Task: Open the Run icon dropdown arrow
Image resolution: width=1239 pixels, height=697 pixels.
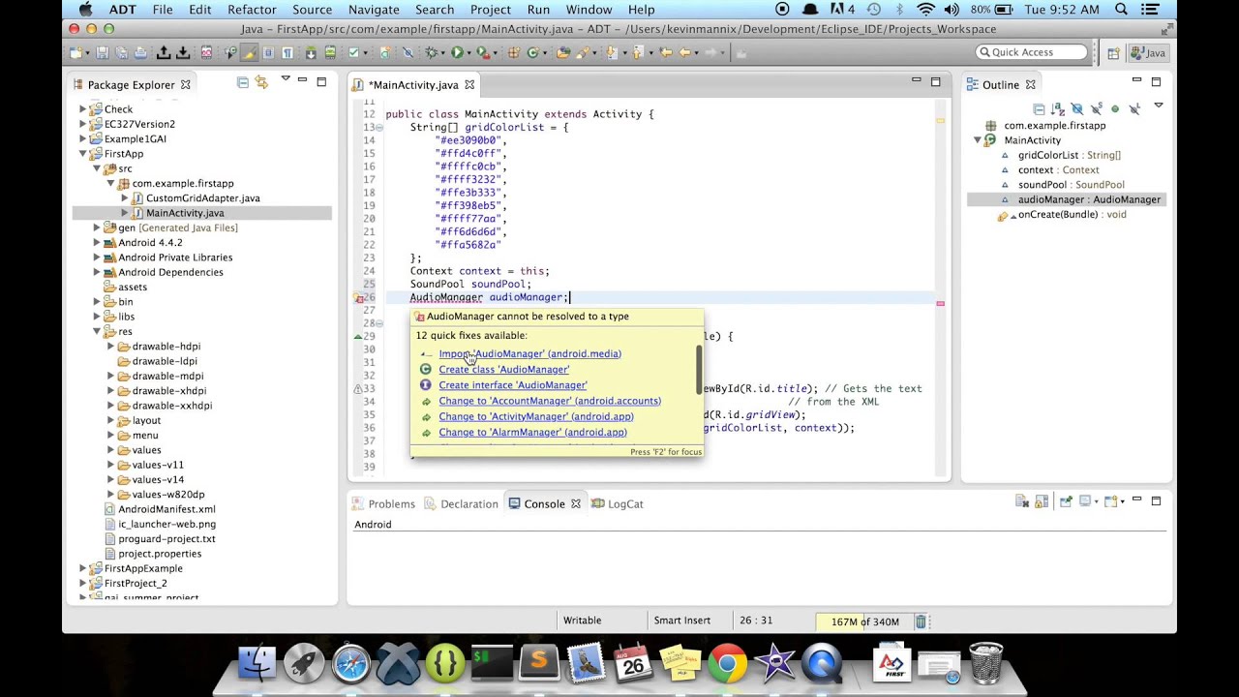Action: point(468,52)
